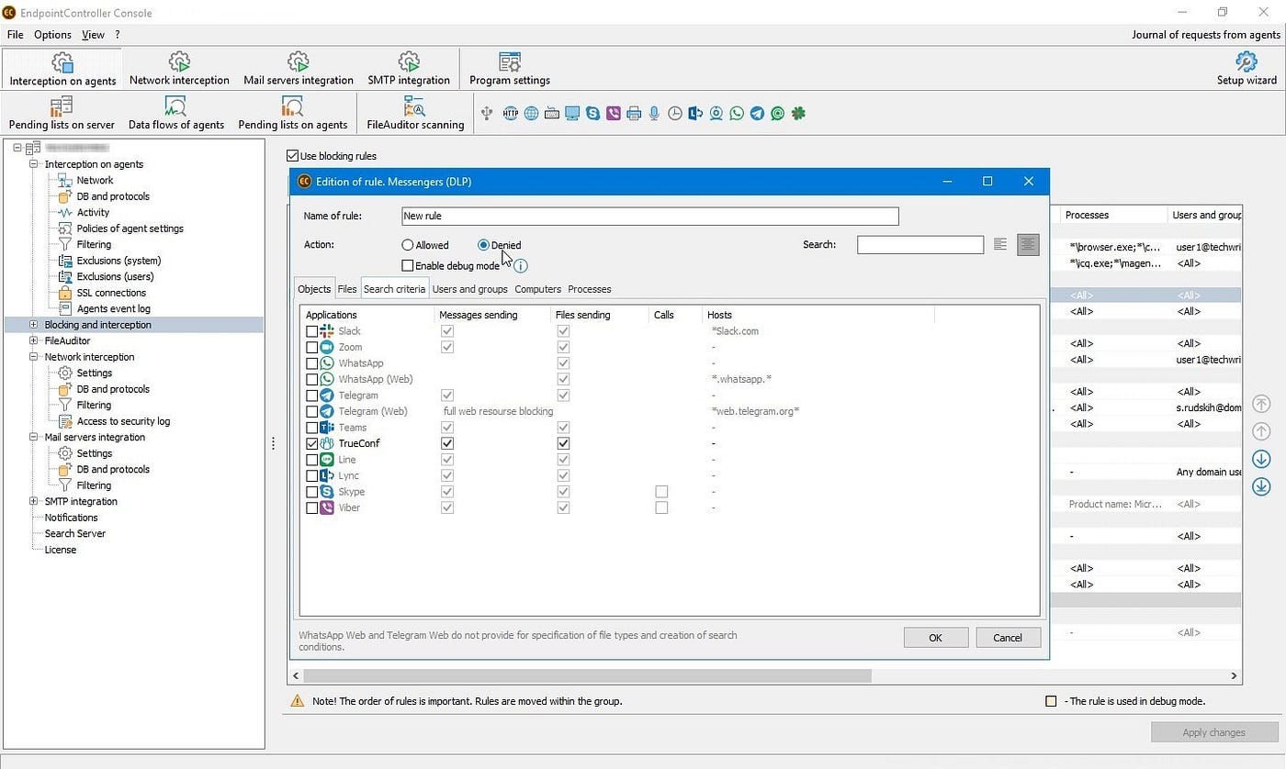Image resolution: width=1286 pixels, height=769 pixels.
Task: Collapse the root server tree node
Action: (17, 148)
